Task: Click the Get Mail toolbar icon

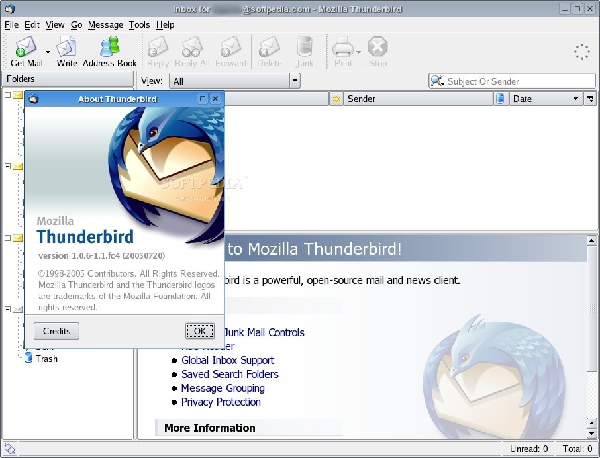Action: (x=26, y=47)
